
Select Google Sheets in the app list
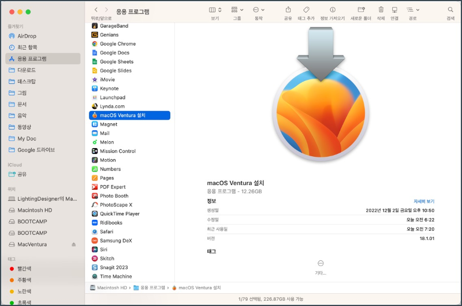point(129,62)
